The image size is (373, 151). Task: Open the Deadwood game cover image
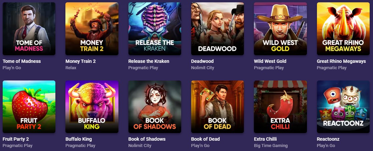[218, 29]
